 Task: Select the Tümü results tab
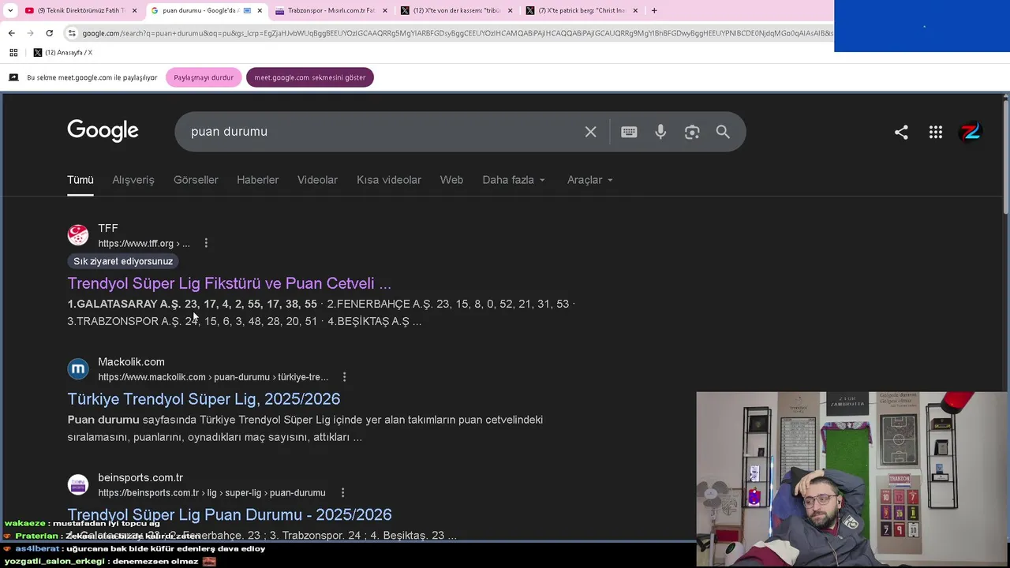(80, 180)
